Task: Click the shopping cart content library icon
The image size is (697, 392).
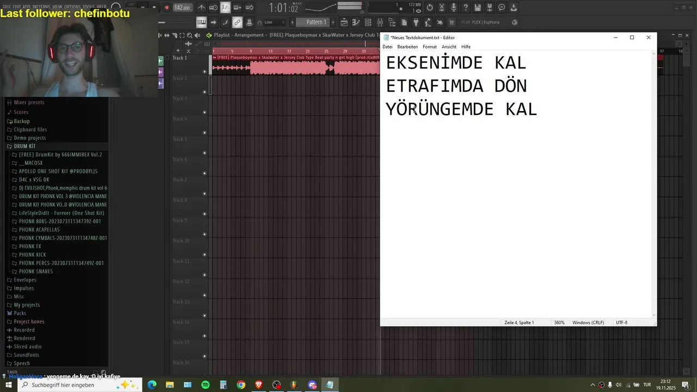Action: click(451, 22)
